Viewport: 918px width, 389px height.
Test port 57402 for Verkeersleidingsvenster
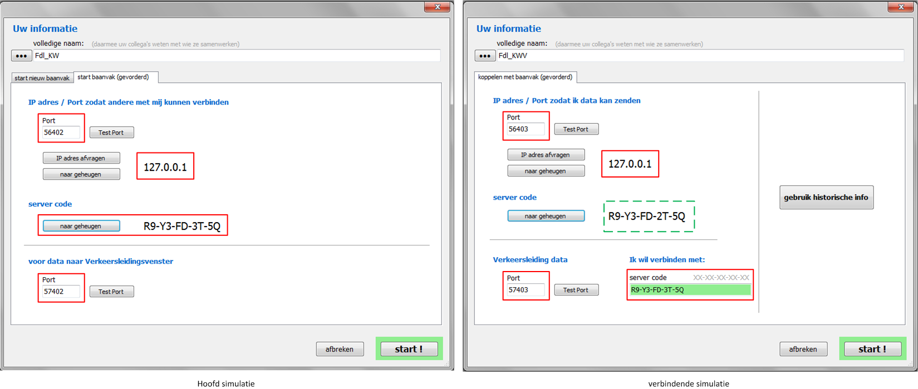(111, 292)
